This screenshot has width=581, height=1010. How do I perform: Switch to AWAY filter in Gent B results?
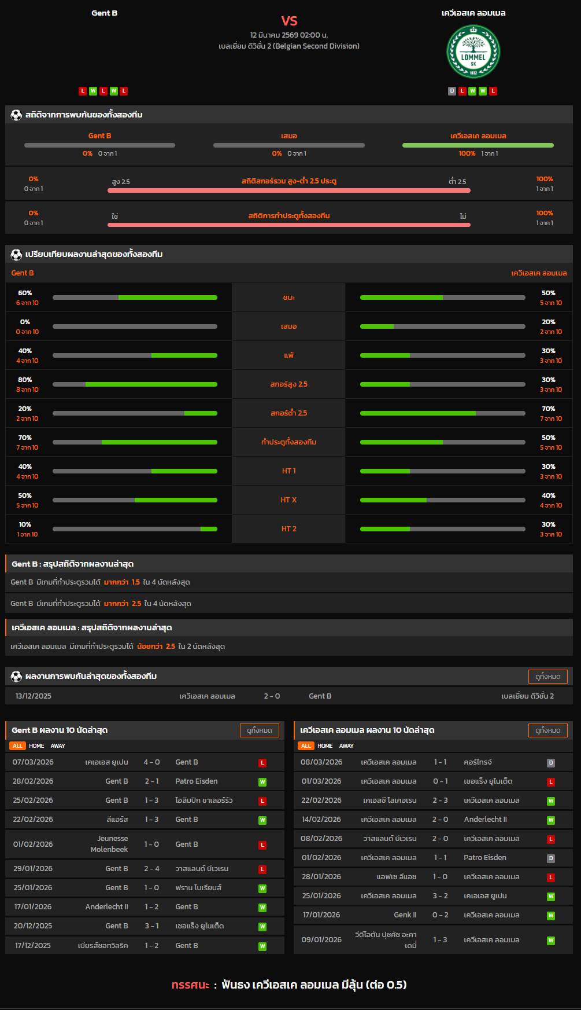58,746
